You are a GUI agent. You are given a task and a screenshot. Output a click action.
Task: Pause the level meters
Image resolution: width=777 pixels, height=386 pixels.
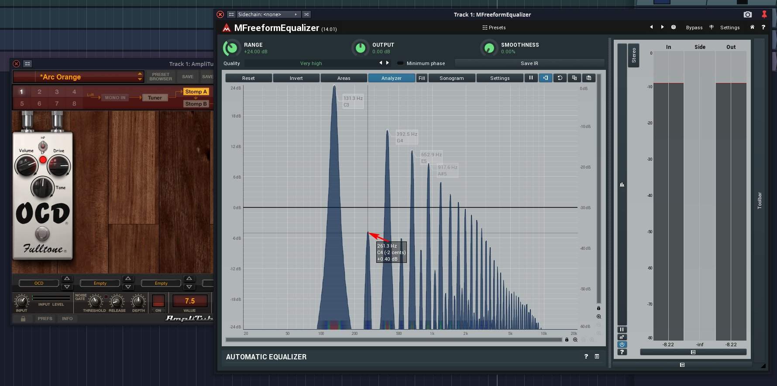[x=622, y=330]
